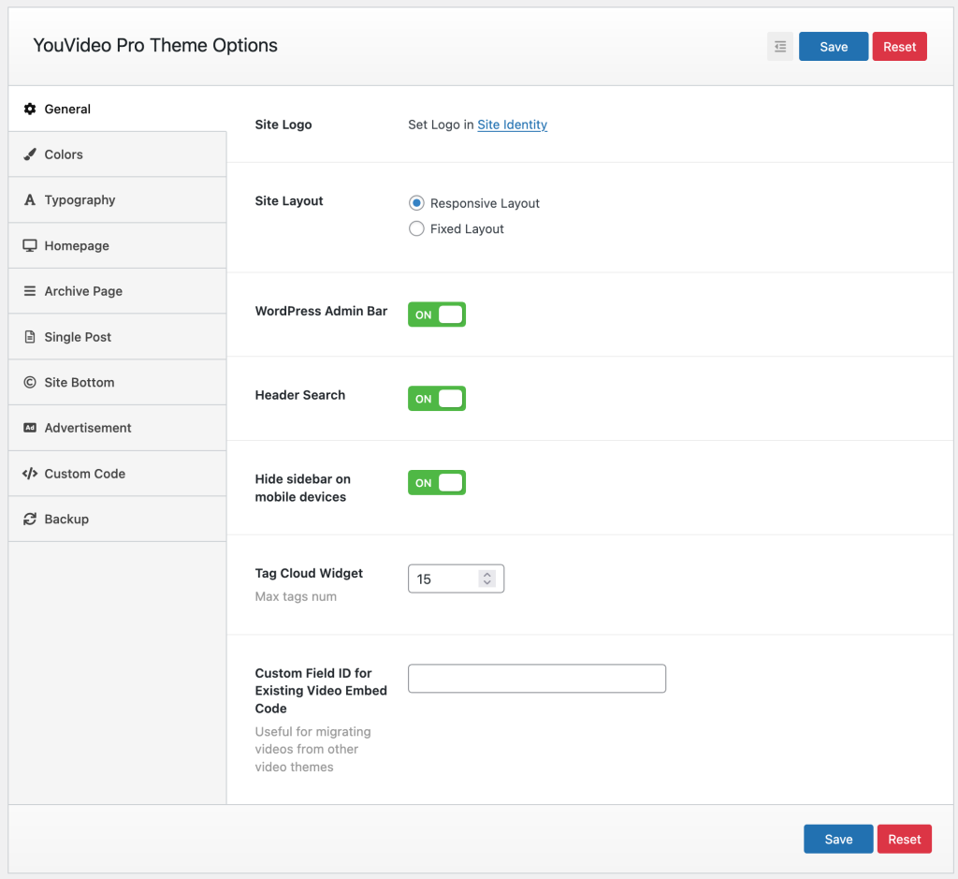Toggle Hide sidebar on mobile devices

(437, 483)
